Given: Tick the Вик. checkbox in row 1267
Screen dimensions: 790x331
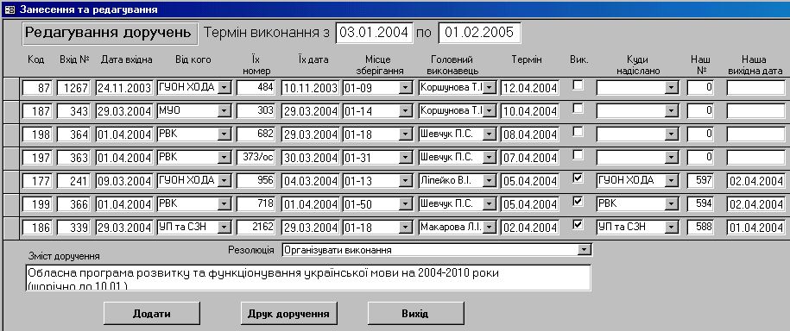Looking at the screenshot, I should point(578,85).
